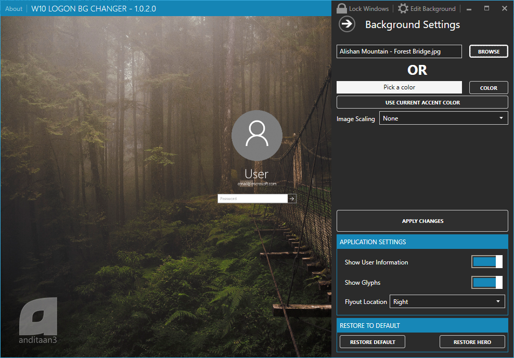Toggle Show Glyphs switch

point(487,282)
